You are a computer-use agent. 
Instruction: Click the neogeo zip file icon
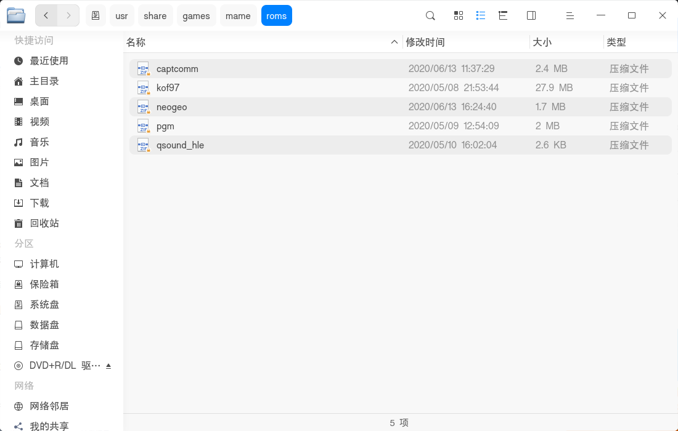(143, 107)
